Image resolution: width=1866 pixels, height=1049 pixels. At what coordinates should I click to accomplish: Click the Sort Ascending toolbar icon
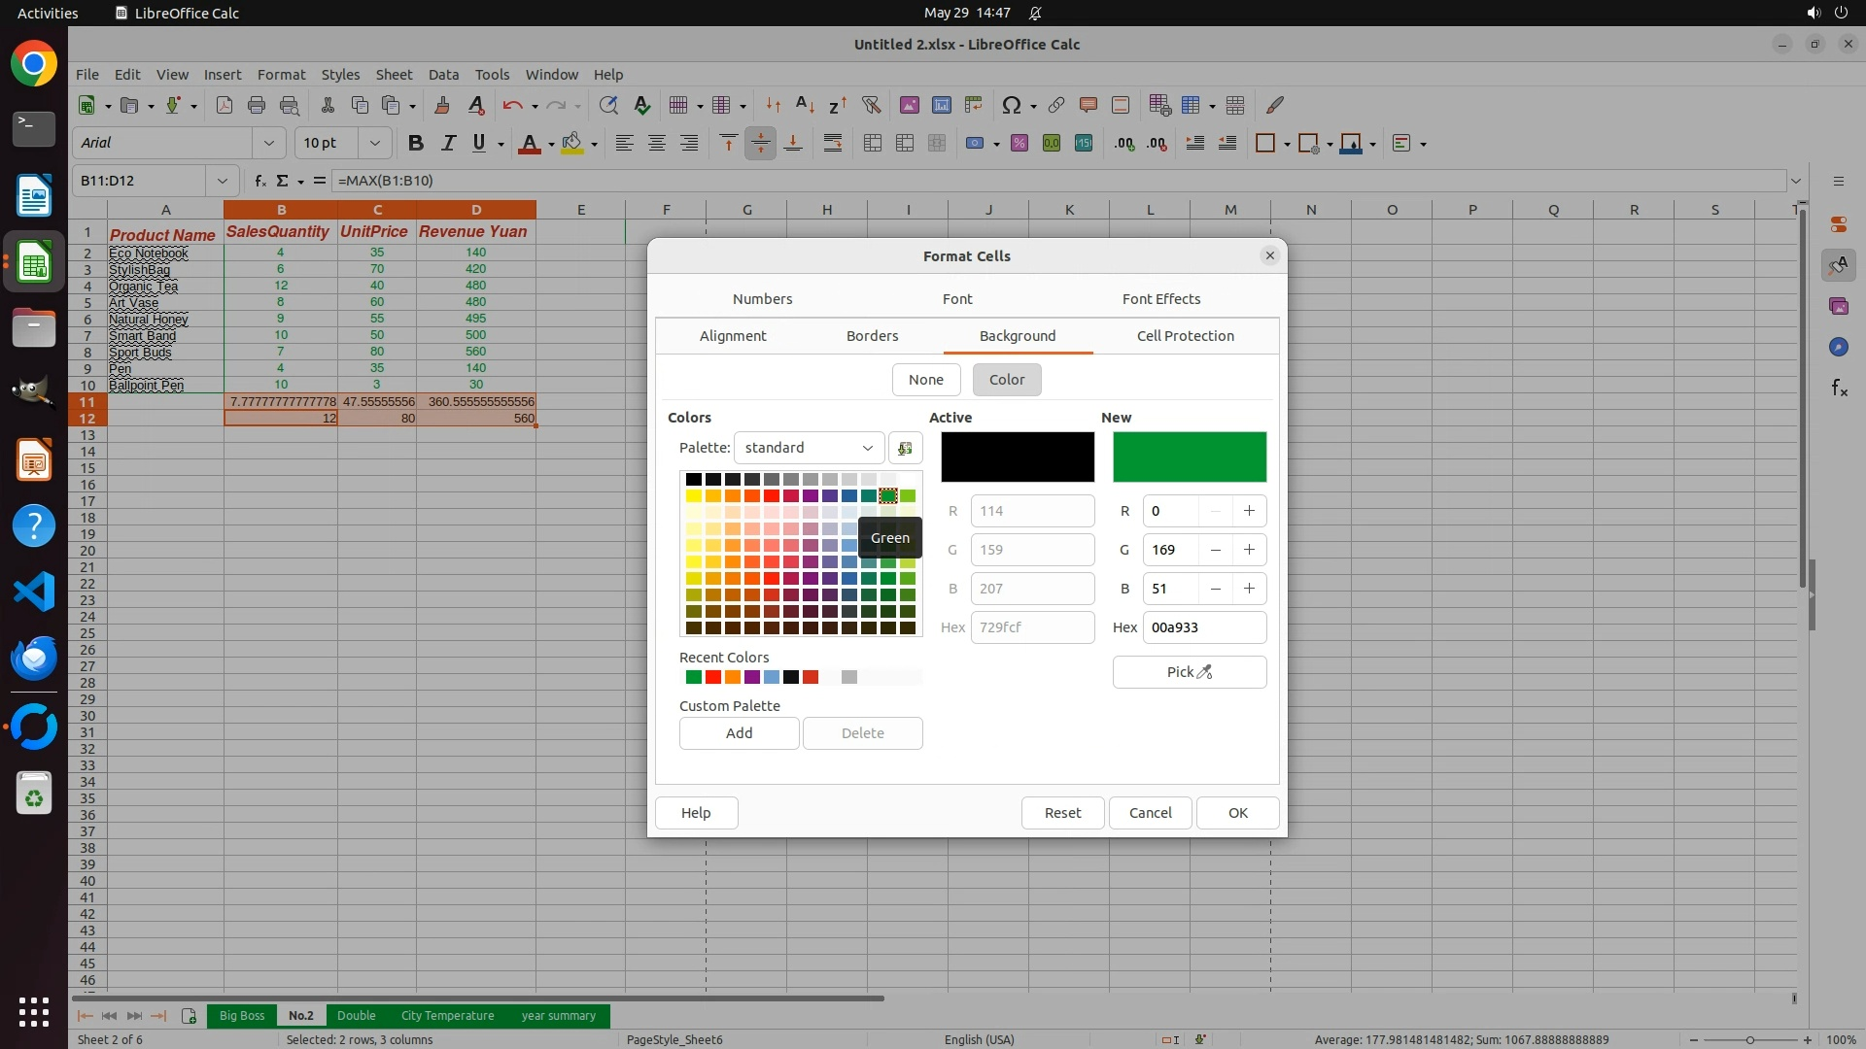805,105
